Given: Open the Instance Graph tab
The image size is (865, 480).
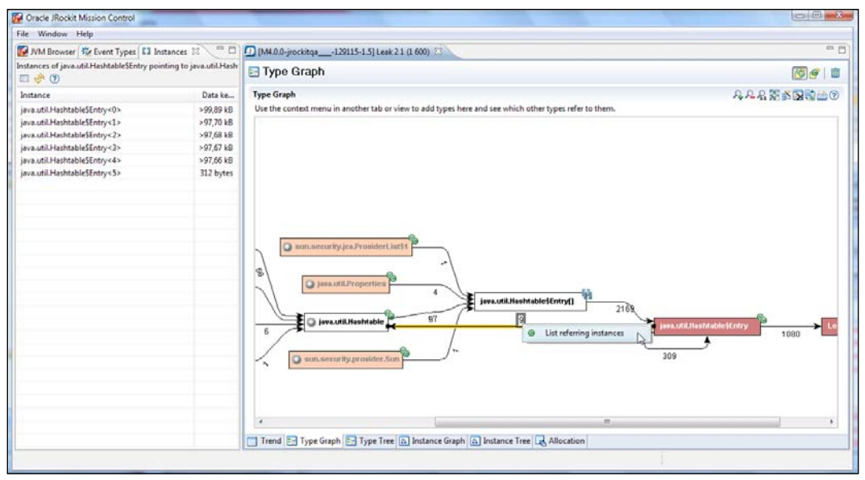Looking at the screenshot, I should 434,441.
